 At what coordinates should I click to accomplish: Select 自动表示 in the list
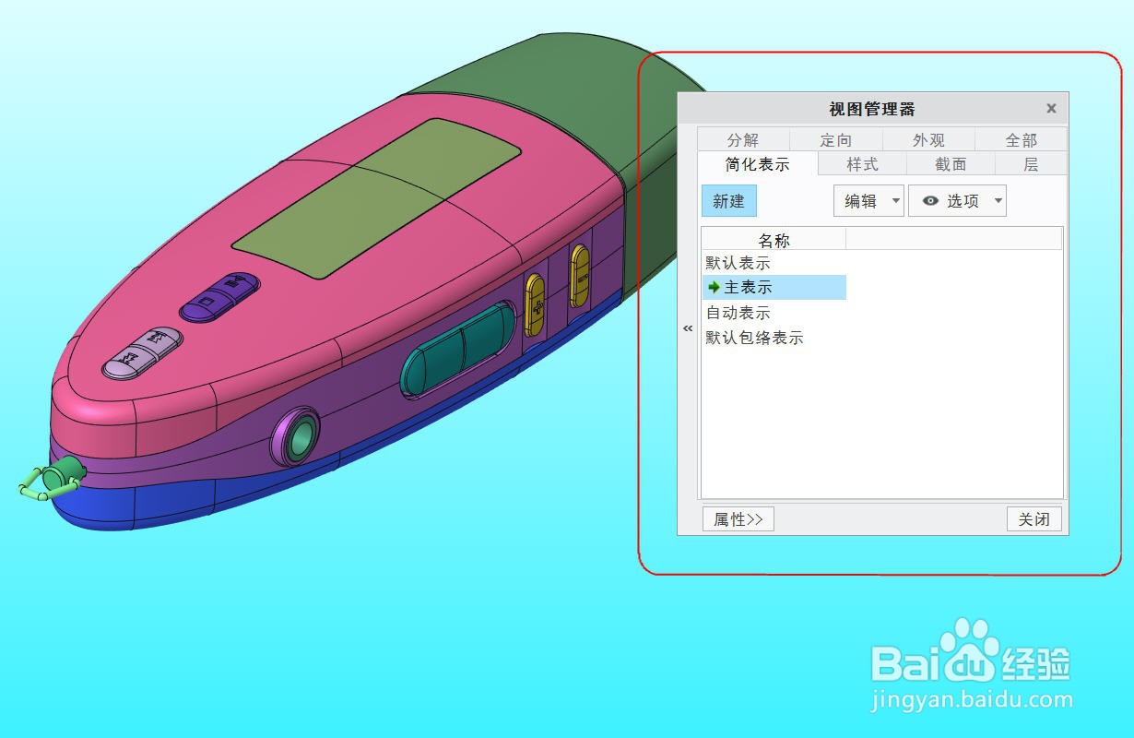(738, 314)
